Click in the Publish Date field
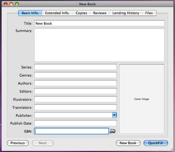The image size is (175, 152). (x=75, y=123)
